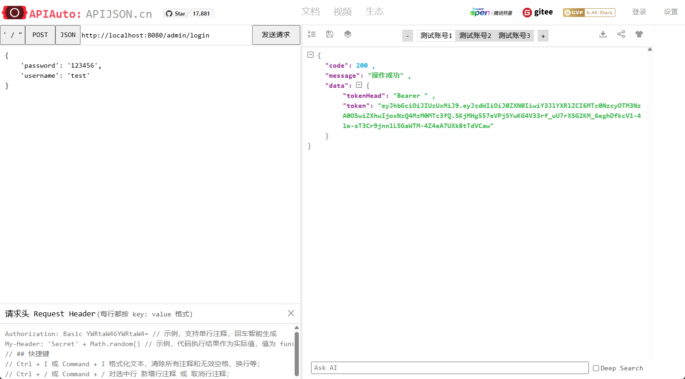Click the Ask AI input field

[449, 368]
